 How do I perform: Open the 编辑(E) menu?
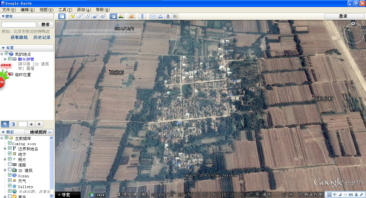tap(28, 10)
